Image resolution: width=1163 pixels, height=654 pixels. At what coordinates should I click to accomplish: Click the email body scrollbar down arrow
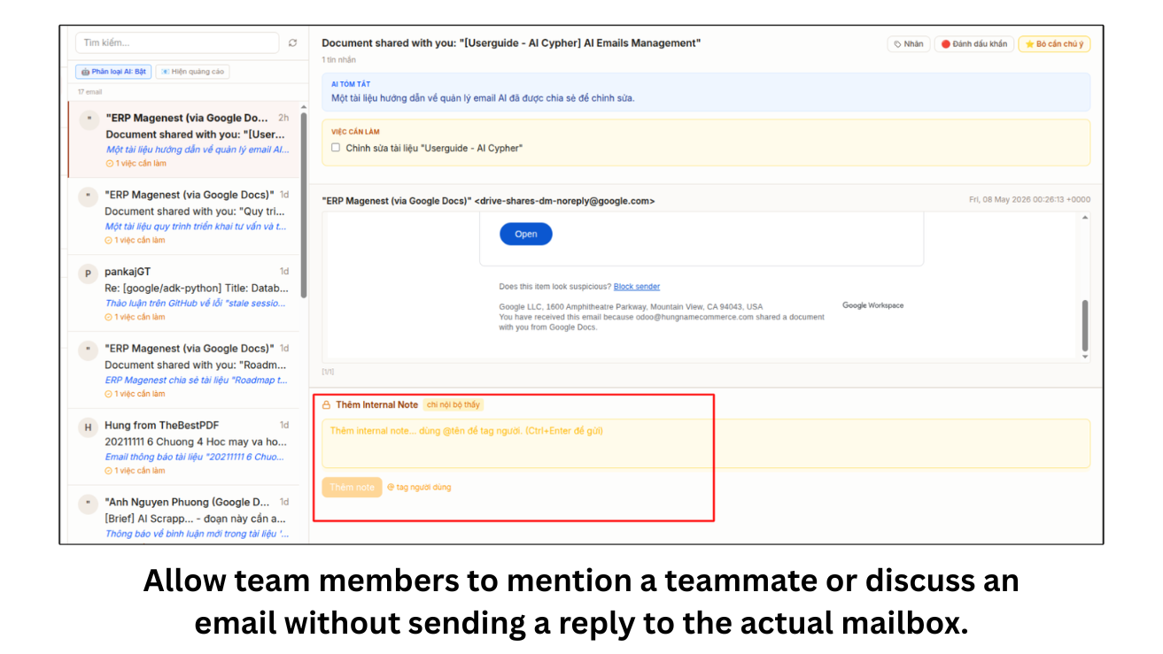coord(1085,356)
